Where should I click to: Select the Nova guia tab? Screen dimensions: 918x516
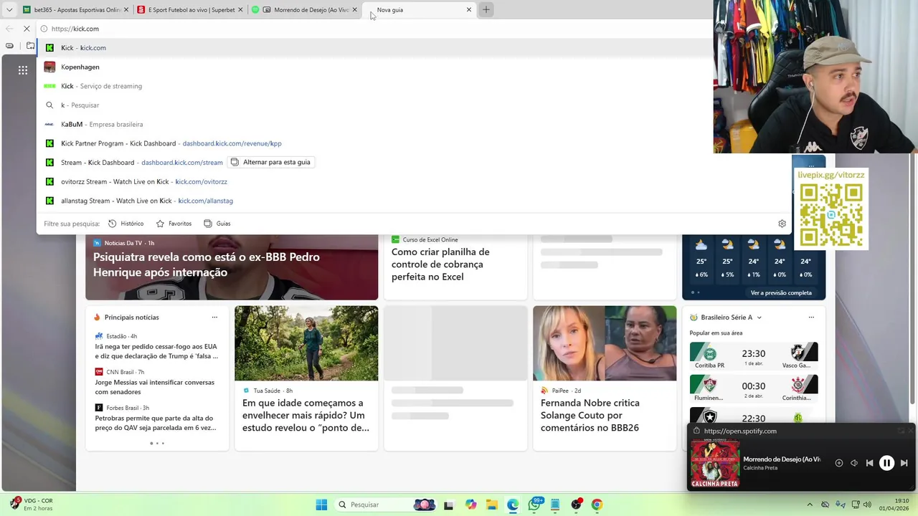tap(420, 9)
